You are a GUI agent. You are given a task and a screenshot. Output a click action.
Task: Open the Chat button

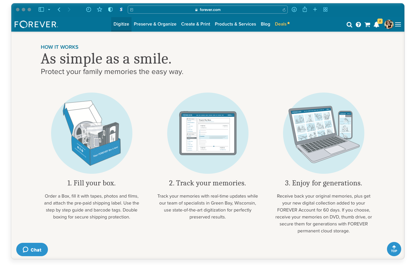tap(32, 250)
